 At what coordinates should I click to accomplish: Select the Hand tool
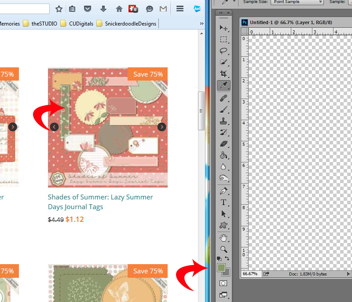(x=224, y=238)
